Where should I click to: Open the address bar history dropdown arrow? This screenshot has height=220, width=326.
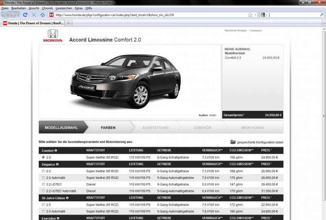click(x=256, y=15)
